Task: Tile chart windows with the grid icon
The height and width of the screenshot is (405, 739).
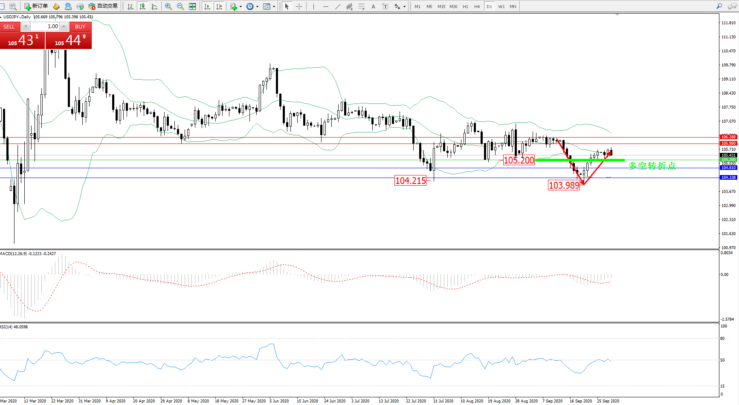Action: click(x=192, y=6)
